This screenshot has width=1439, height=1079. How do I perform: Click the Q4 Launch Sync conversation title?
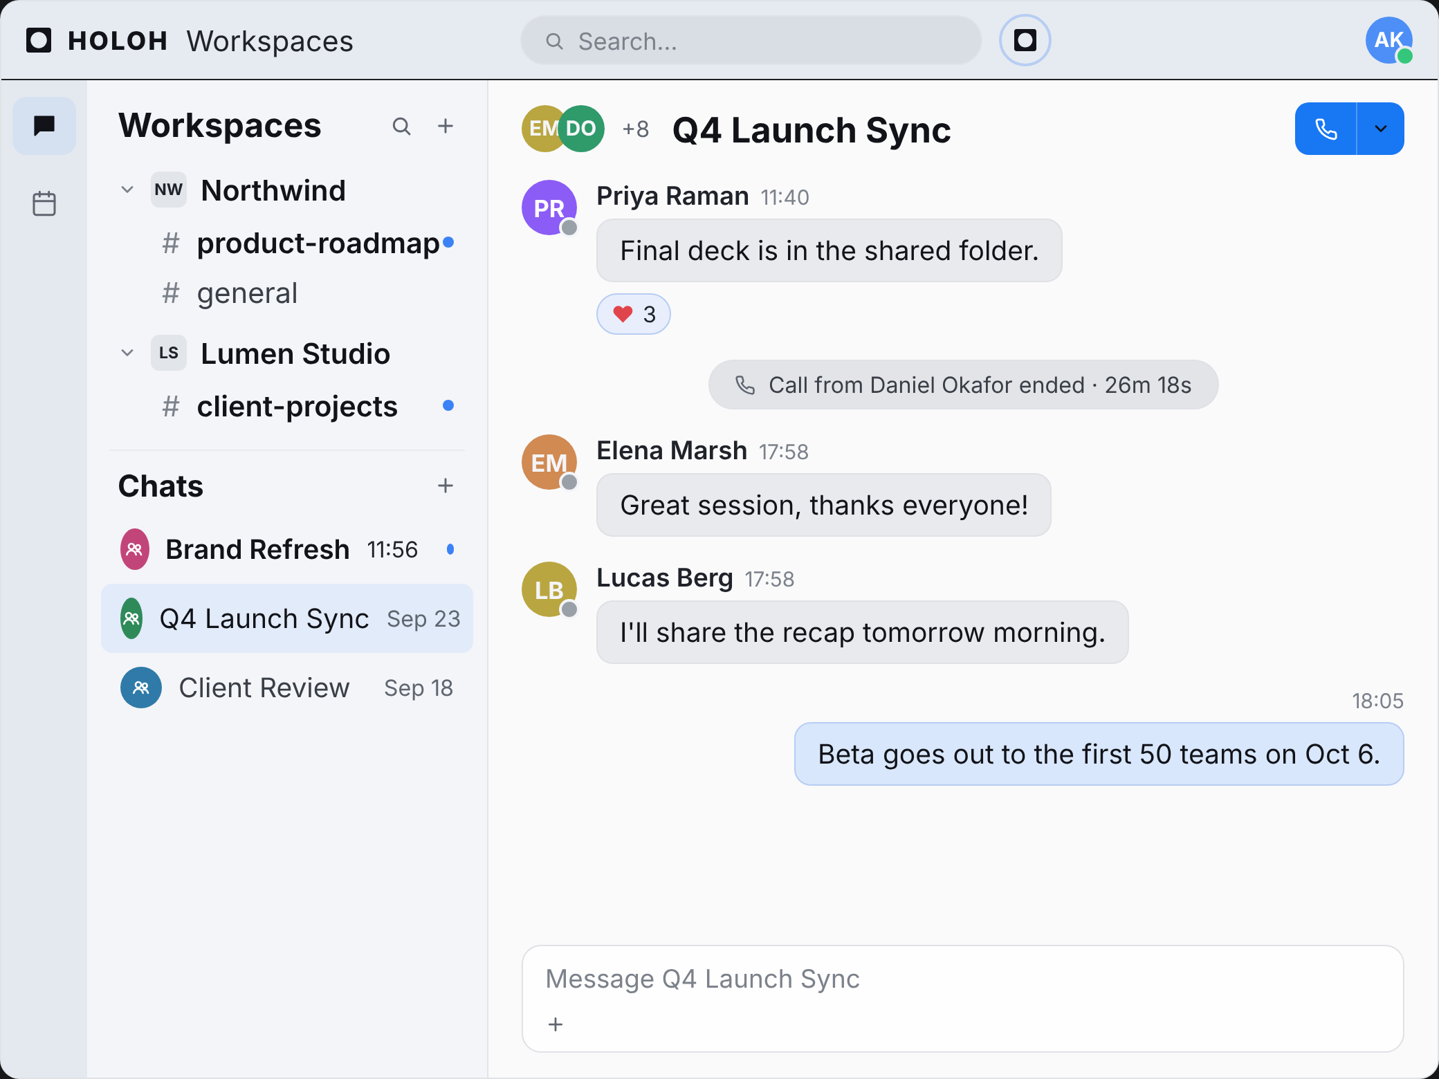[x=812, y=130]
